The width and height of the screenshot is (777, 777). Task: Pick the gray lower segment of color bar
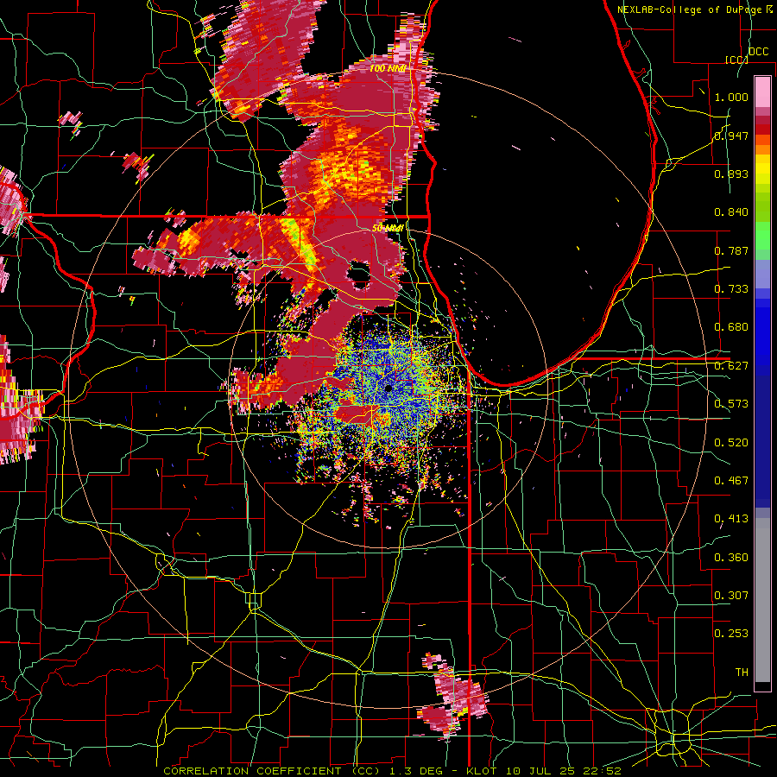[762, 600]
